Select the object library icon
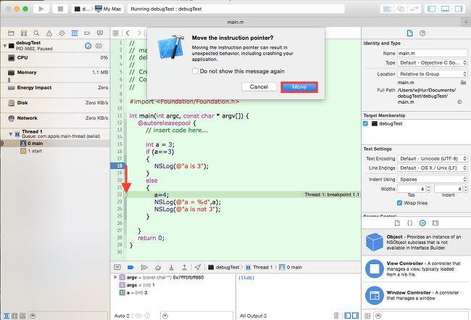 point(422,223)
